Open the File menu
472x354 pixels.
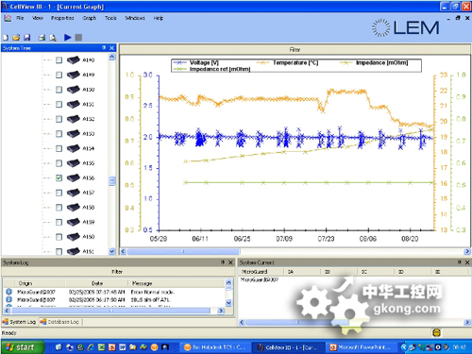20,18
